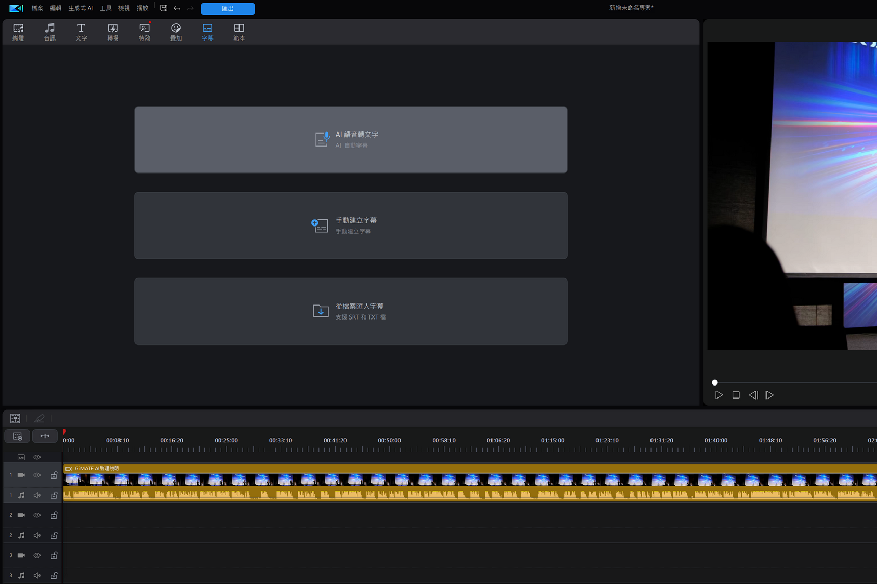Mute audio track 1 speaker icon

(37, 496)
